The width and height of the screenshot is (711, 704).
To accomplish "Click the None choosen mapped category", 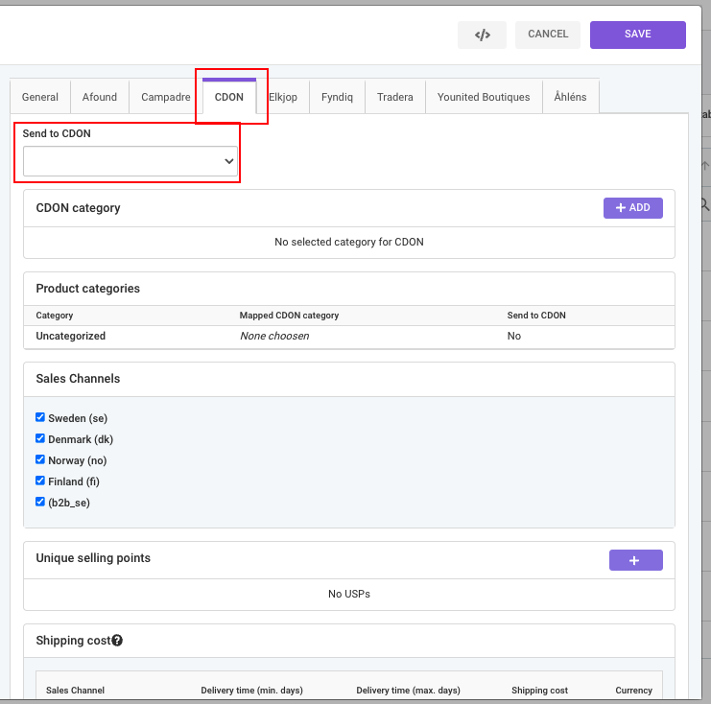I will click(x=274, y=336).
